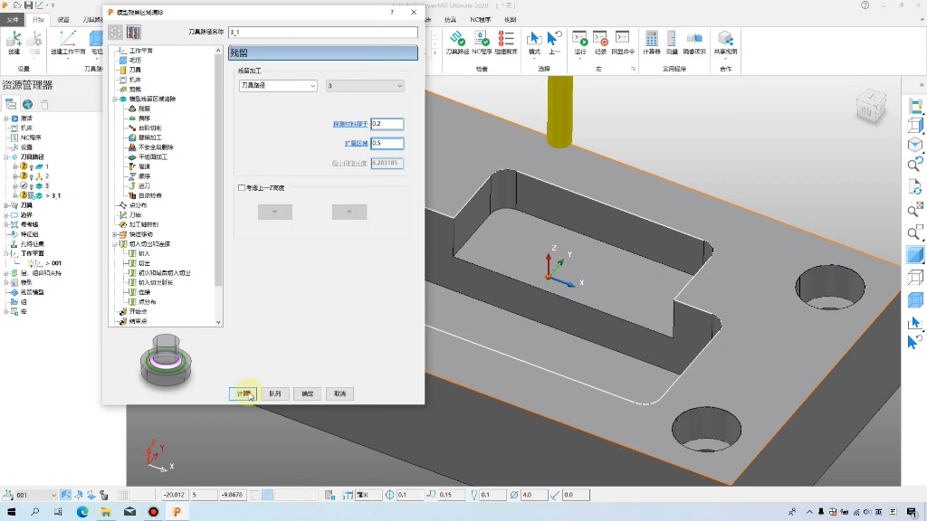Click the 计算 Calculate button
The height and width of the screenshot is (521, 927).
(243, 393)
